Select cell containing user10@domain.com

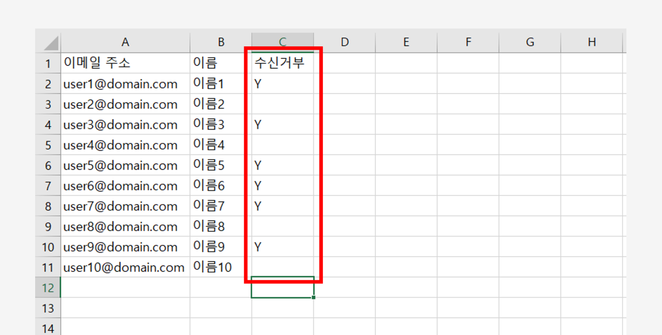pos(125,268)
